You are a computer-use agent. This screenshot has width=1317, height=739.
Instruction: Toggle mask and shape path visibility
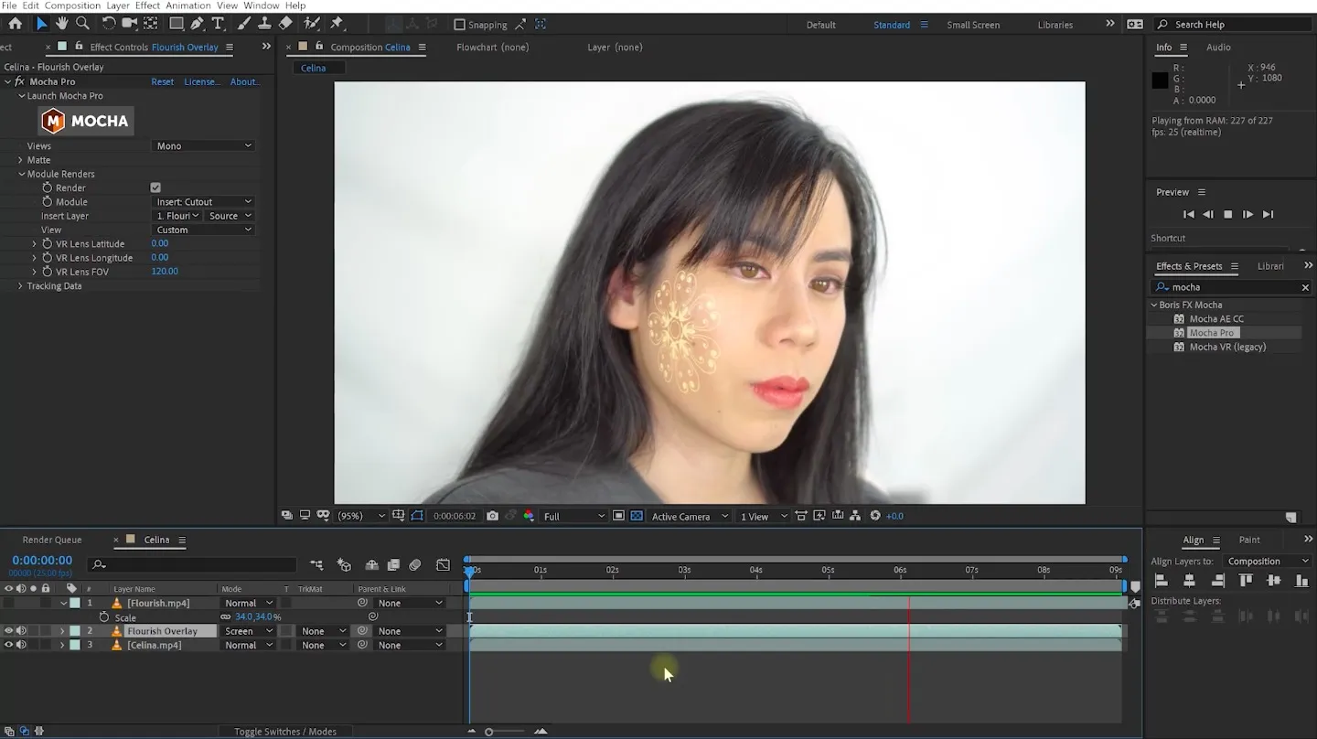pos(417,516)
